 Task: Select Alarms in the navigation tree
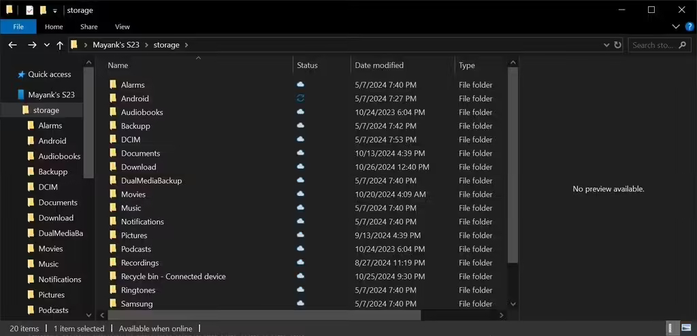[x=50, y=125]
